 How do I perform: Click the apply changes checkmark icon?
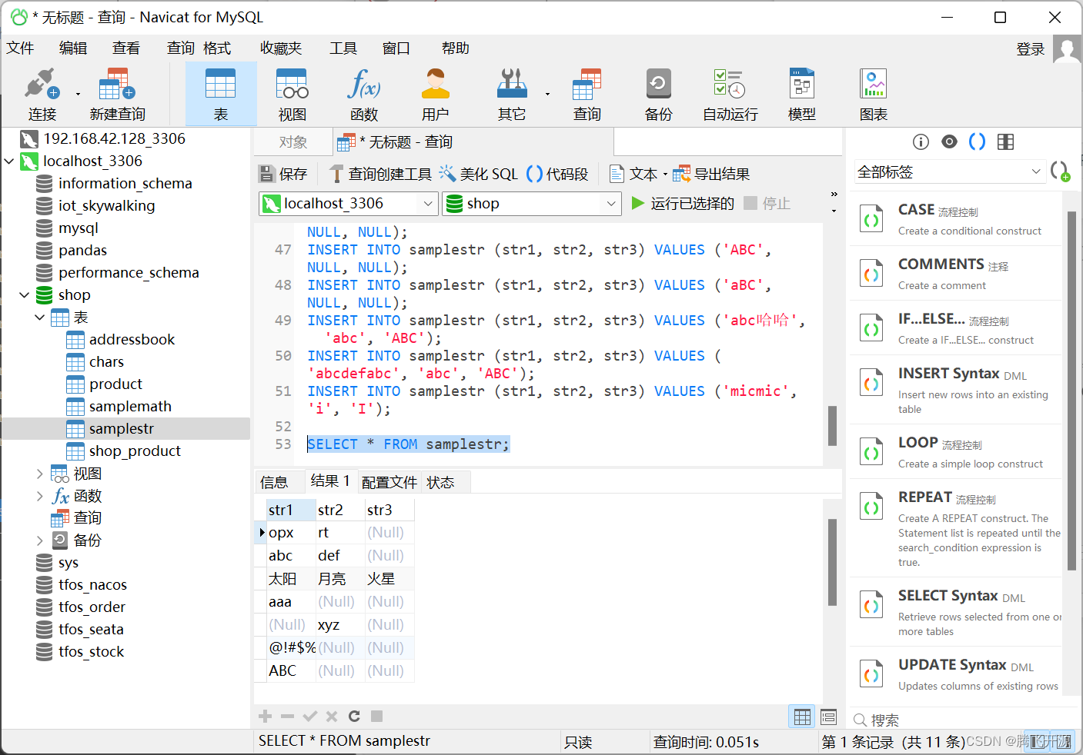310,717
